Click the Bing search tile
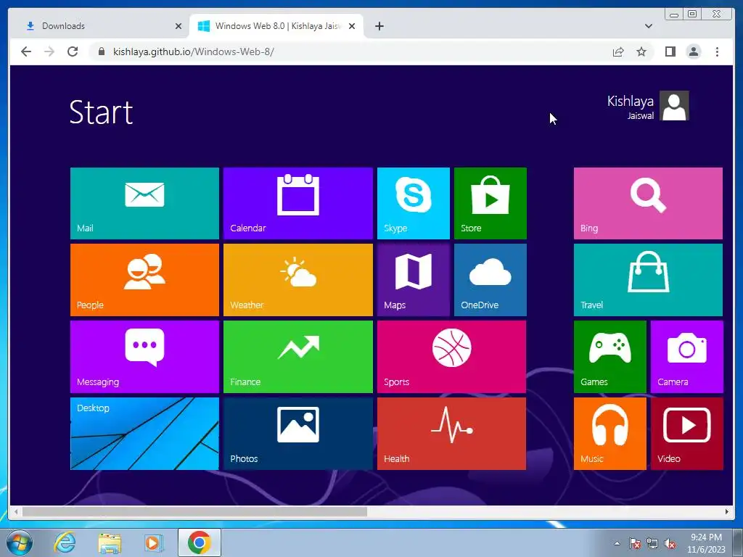This screenshot has height=557, width=743. pyautogui.click(x=648, y=203)
